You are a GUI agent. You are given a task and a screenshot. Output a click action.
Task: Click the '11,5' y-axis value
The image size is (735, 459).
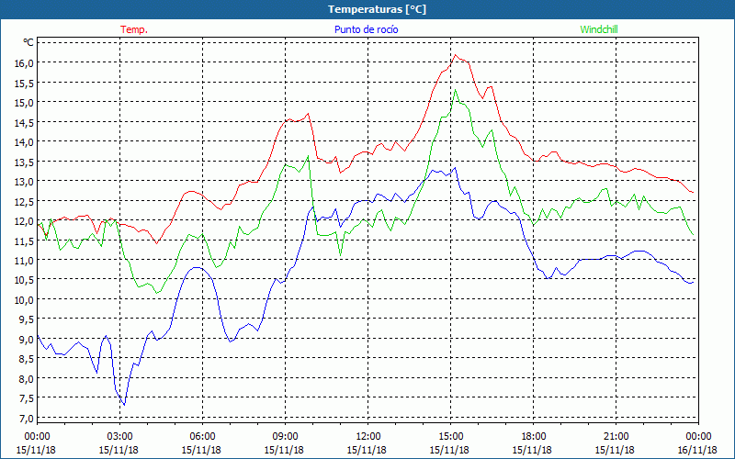coord(25,241)
